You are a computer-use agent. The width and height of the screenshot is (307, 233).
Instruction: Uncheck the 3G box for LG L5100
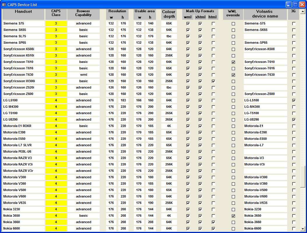tap(294, 100)
